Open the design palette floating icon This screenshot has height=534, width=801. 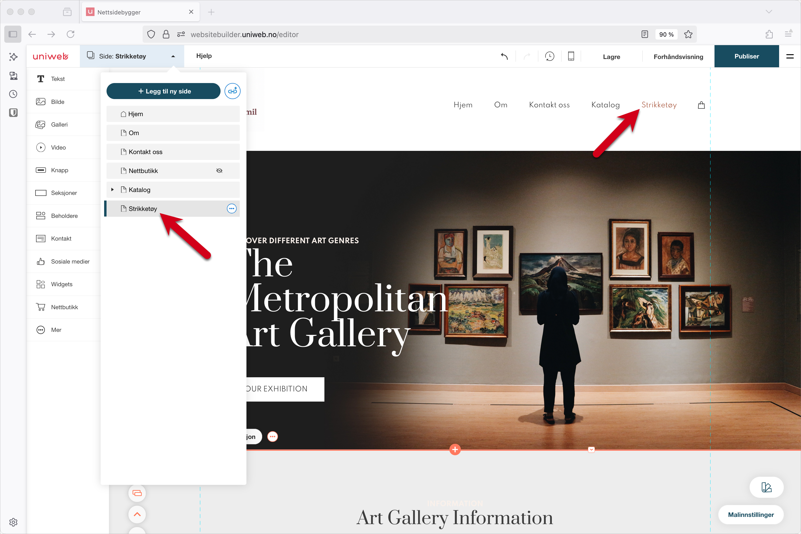(x=766, y=487)
